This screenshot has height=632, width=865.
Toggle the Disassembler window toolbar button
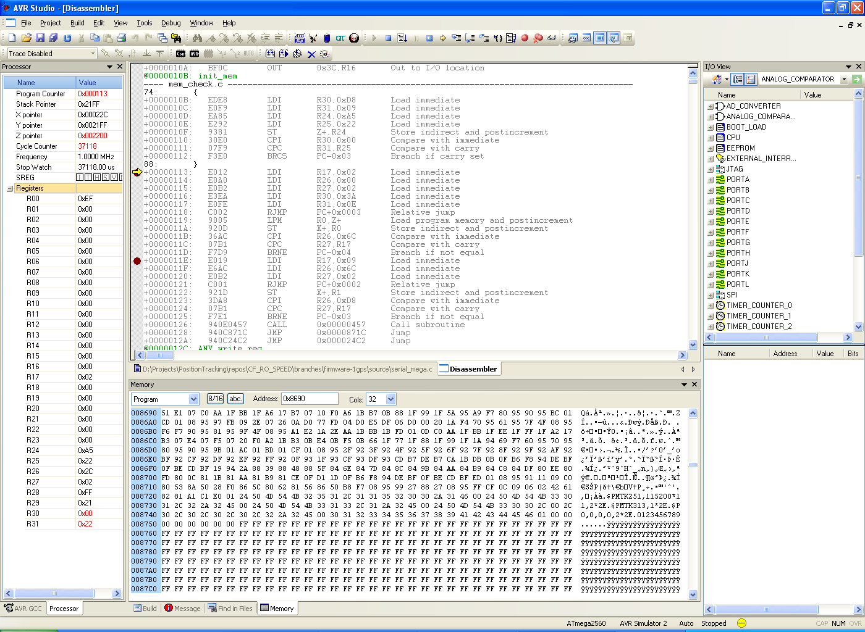[613, 38]
